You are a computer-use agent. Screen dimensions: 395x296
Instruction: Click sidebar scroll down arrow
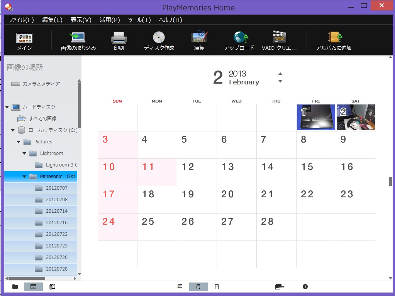80,274
